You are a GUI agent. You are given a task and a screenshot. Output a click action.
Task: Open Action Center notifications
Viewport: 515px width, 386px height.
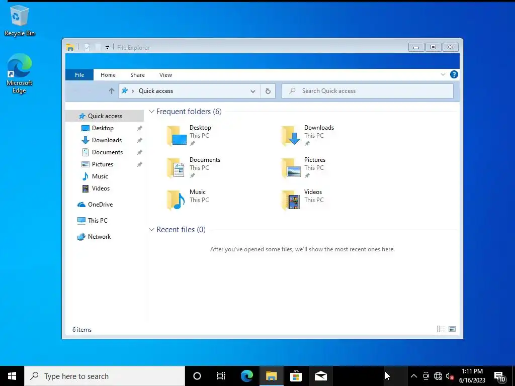[500, 376]
